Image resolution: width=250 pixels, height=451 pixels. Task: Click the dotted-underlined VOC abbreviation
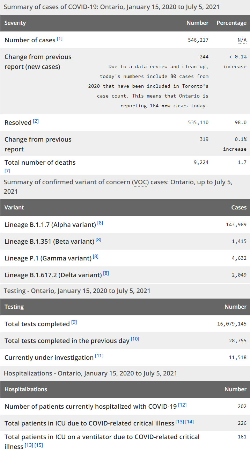pos(140,182)
